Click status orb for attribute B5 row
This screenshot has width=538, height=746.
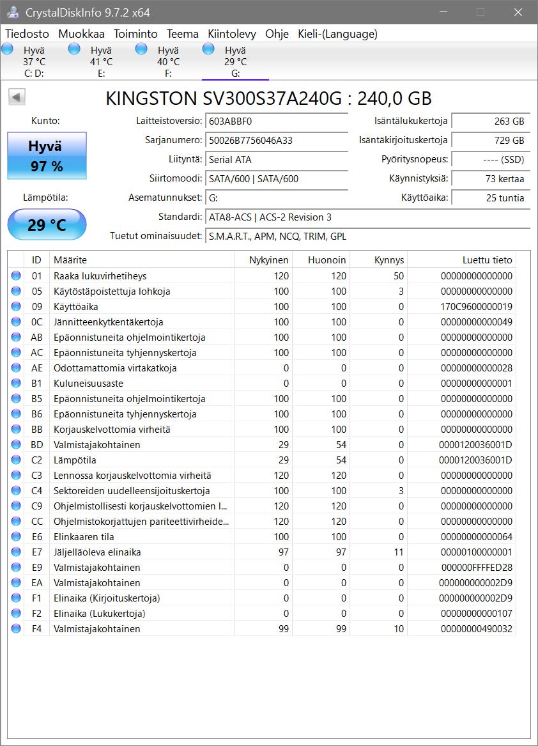click(x=16, y=398)
